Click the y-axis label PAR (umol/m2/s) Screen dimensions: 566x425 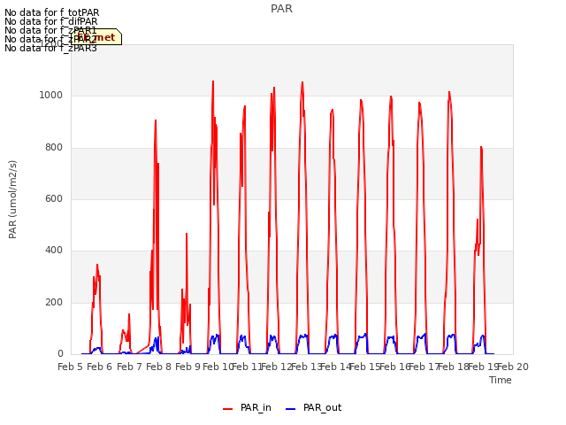(12, 199)
